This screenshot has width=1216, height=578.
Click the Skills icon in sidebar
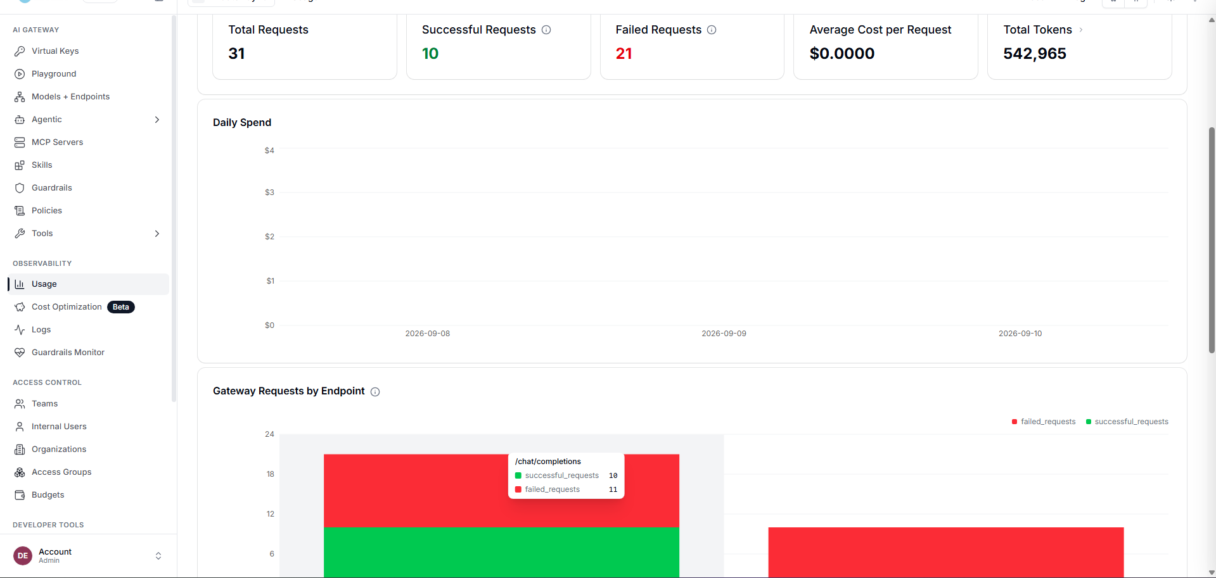tap(20, 165)
